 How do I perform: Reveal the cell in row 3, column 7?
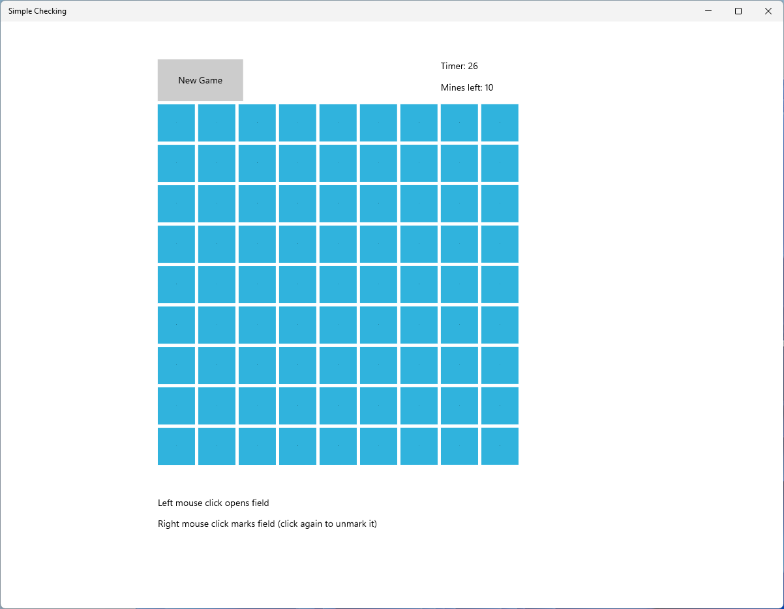point(419,203)
